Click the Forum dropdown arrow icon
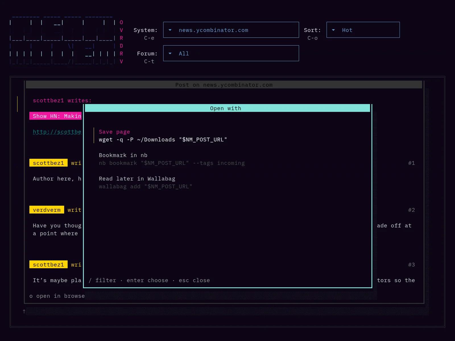Viewport: 455px width, 341px height. [x=170, y=53]
